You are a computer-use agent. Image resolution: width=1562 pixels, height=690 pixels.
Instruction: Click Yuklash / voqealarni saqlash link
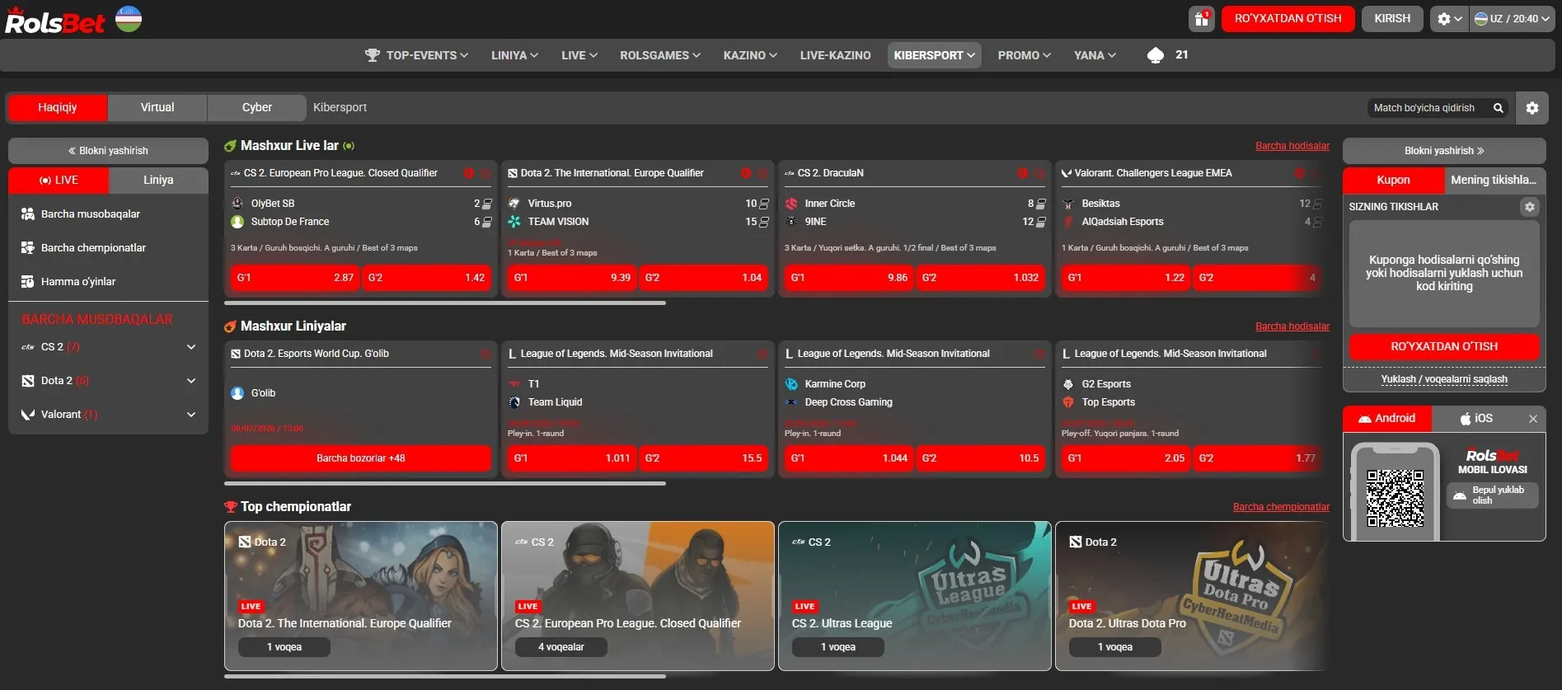[x=1444, y=379]
